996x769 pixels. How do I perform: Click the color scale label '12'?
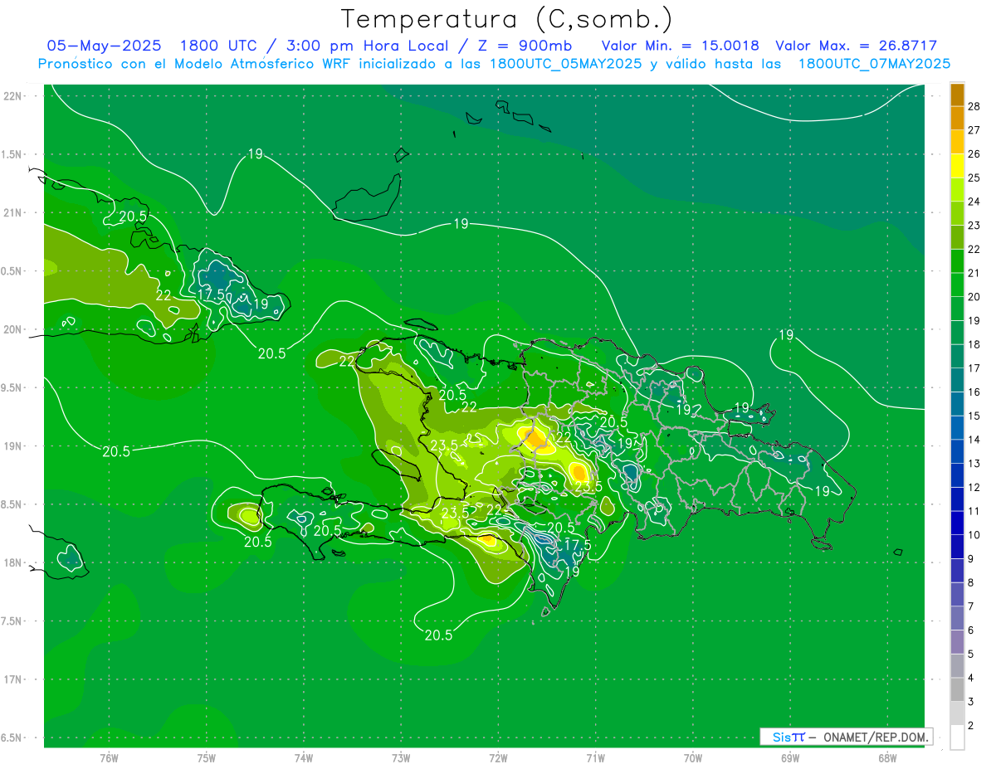(974, 487)
